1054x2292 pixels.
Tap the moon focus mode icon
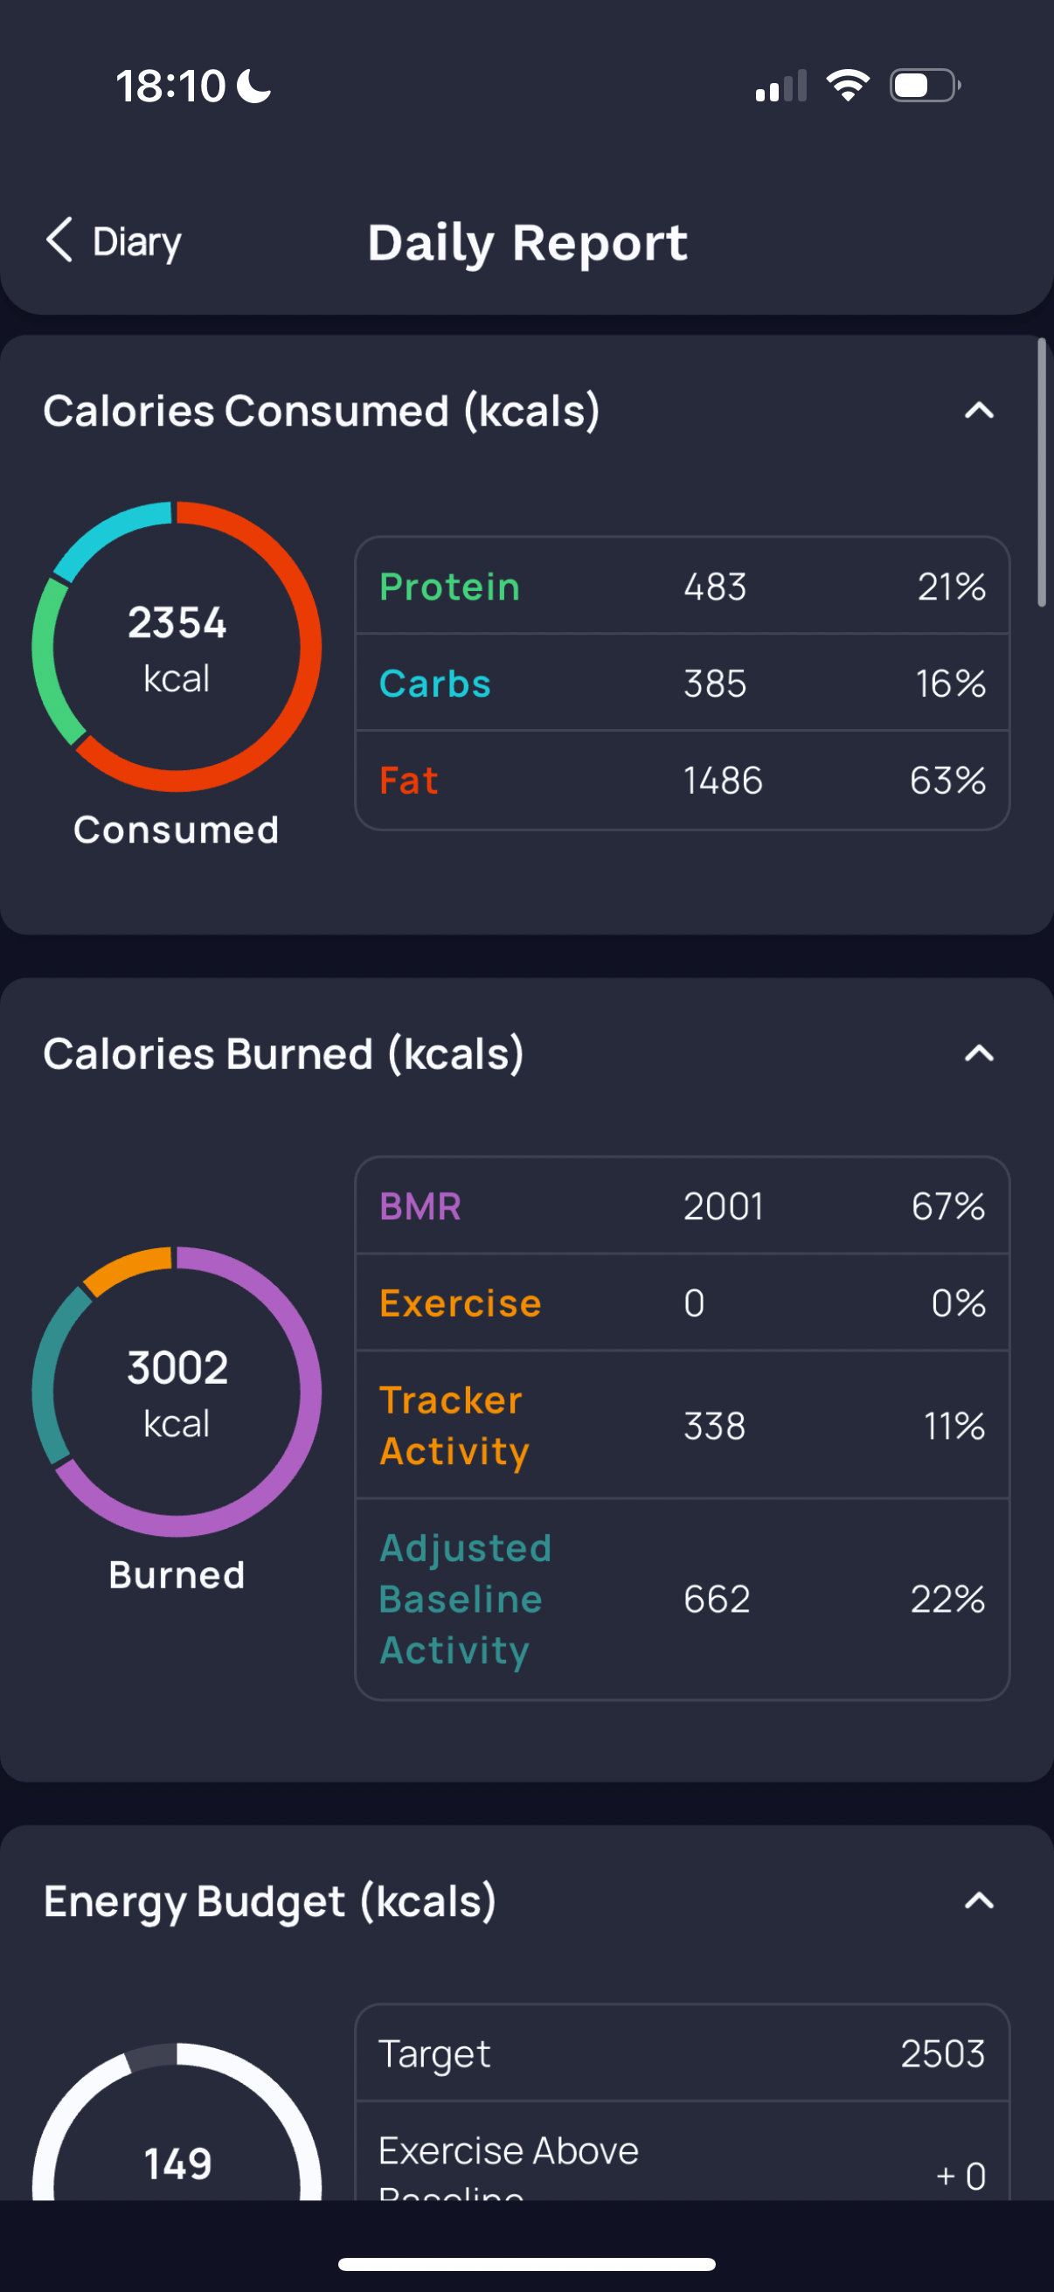[254, 87]
